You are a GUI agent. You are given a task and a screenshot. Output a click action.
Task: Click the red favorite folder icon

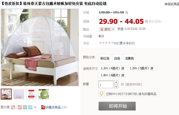[43, 107]
